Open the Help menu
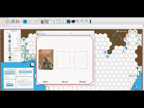Viewport: 144px width, 108px height. pyautogui.click(x=7, y=18)
